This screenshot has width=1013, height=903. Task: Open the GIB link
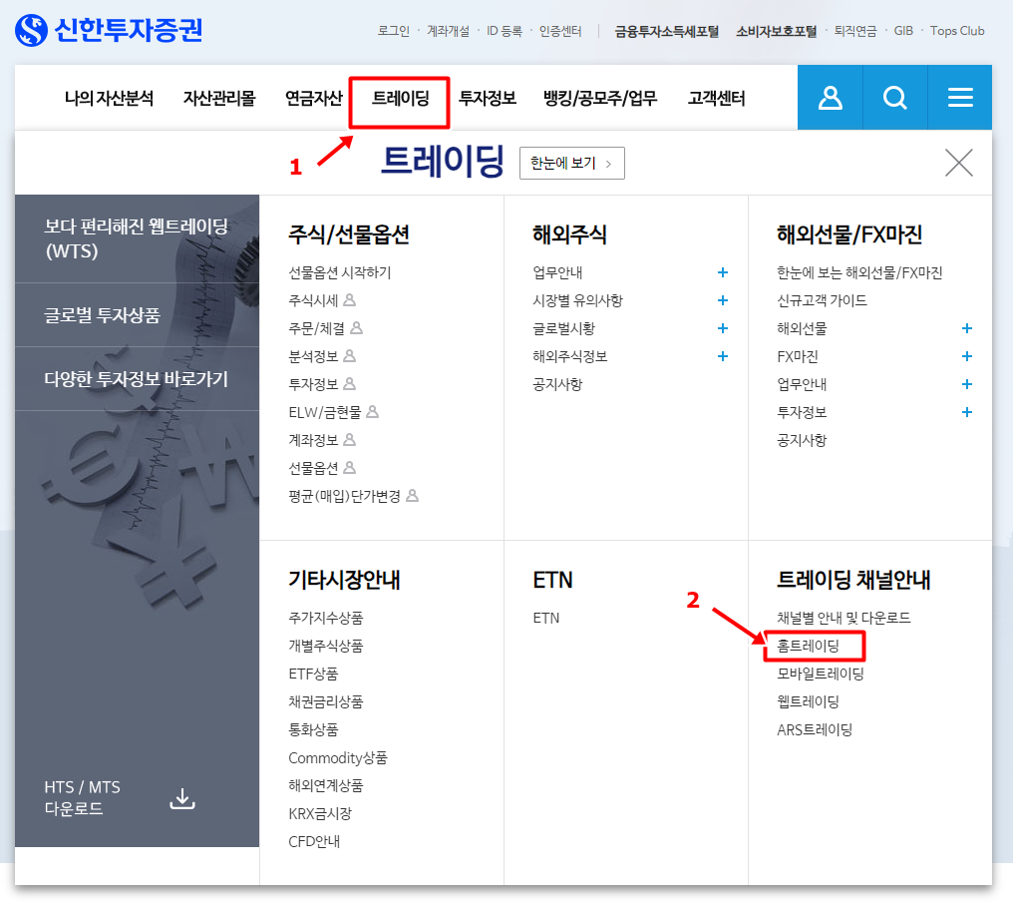[903, 31]
